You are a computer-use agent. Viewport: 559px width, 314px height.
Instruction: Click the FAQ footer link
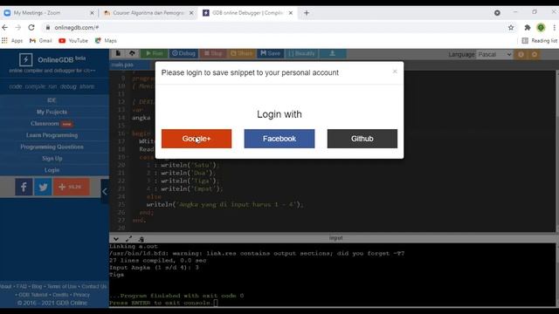coord(21,286)
